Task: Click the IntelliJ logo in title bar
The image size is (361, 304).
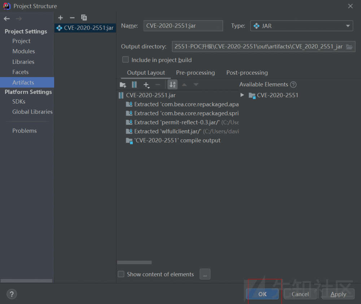Action: pos(7,6)
